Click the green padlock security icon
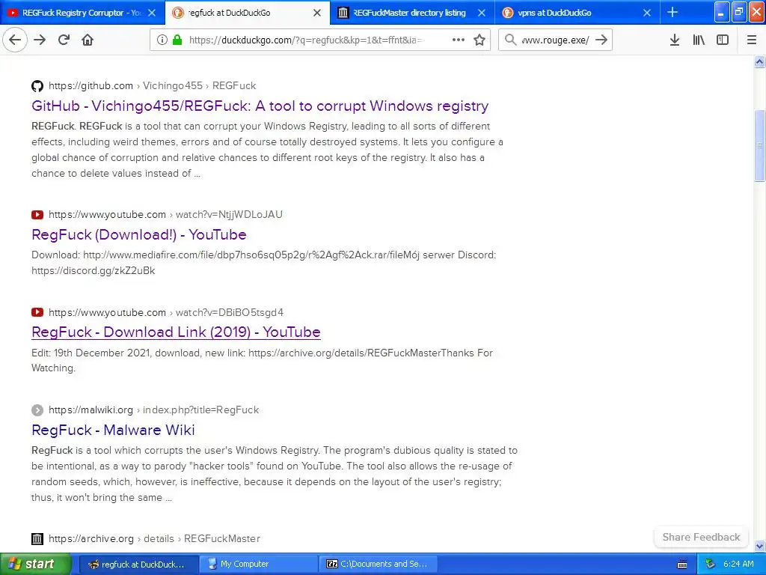The height and width of the screenshot is (575, 766). point(177,40)
